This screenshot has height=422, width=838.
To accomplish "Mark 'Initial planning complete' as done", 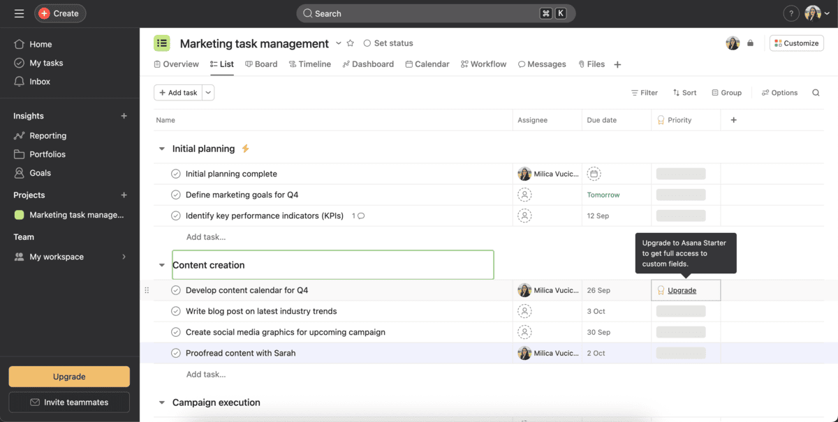I will [x=176, y=174].
